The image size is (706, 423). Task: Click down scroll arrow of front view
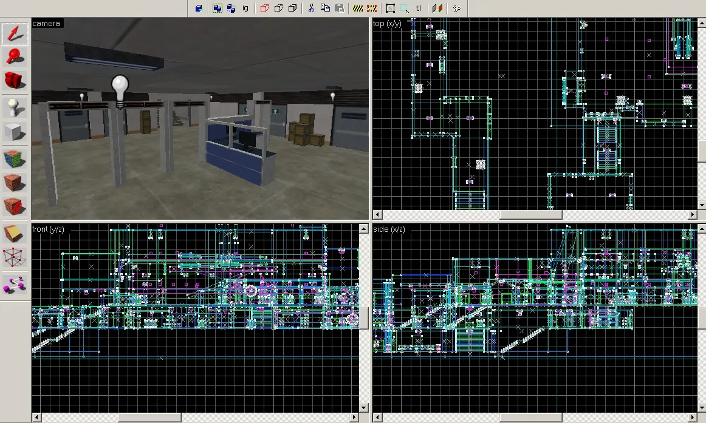364,408
